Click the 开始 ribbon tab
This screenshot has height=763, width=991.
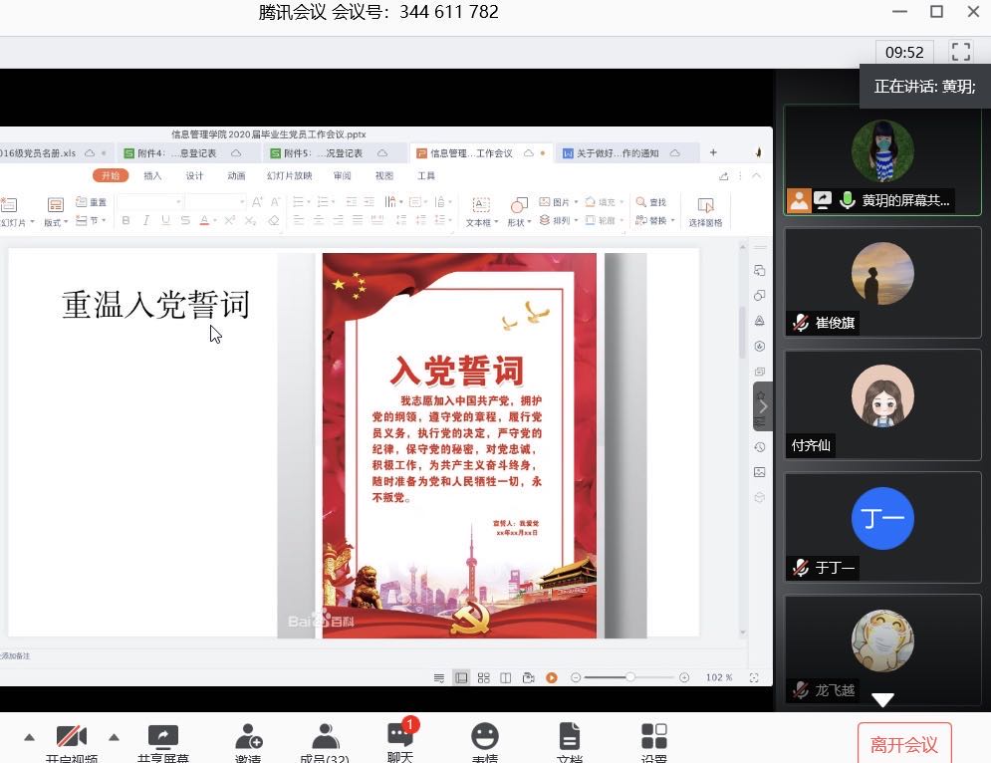click(111, 176)
